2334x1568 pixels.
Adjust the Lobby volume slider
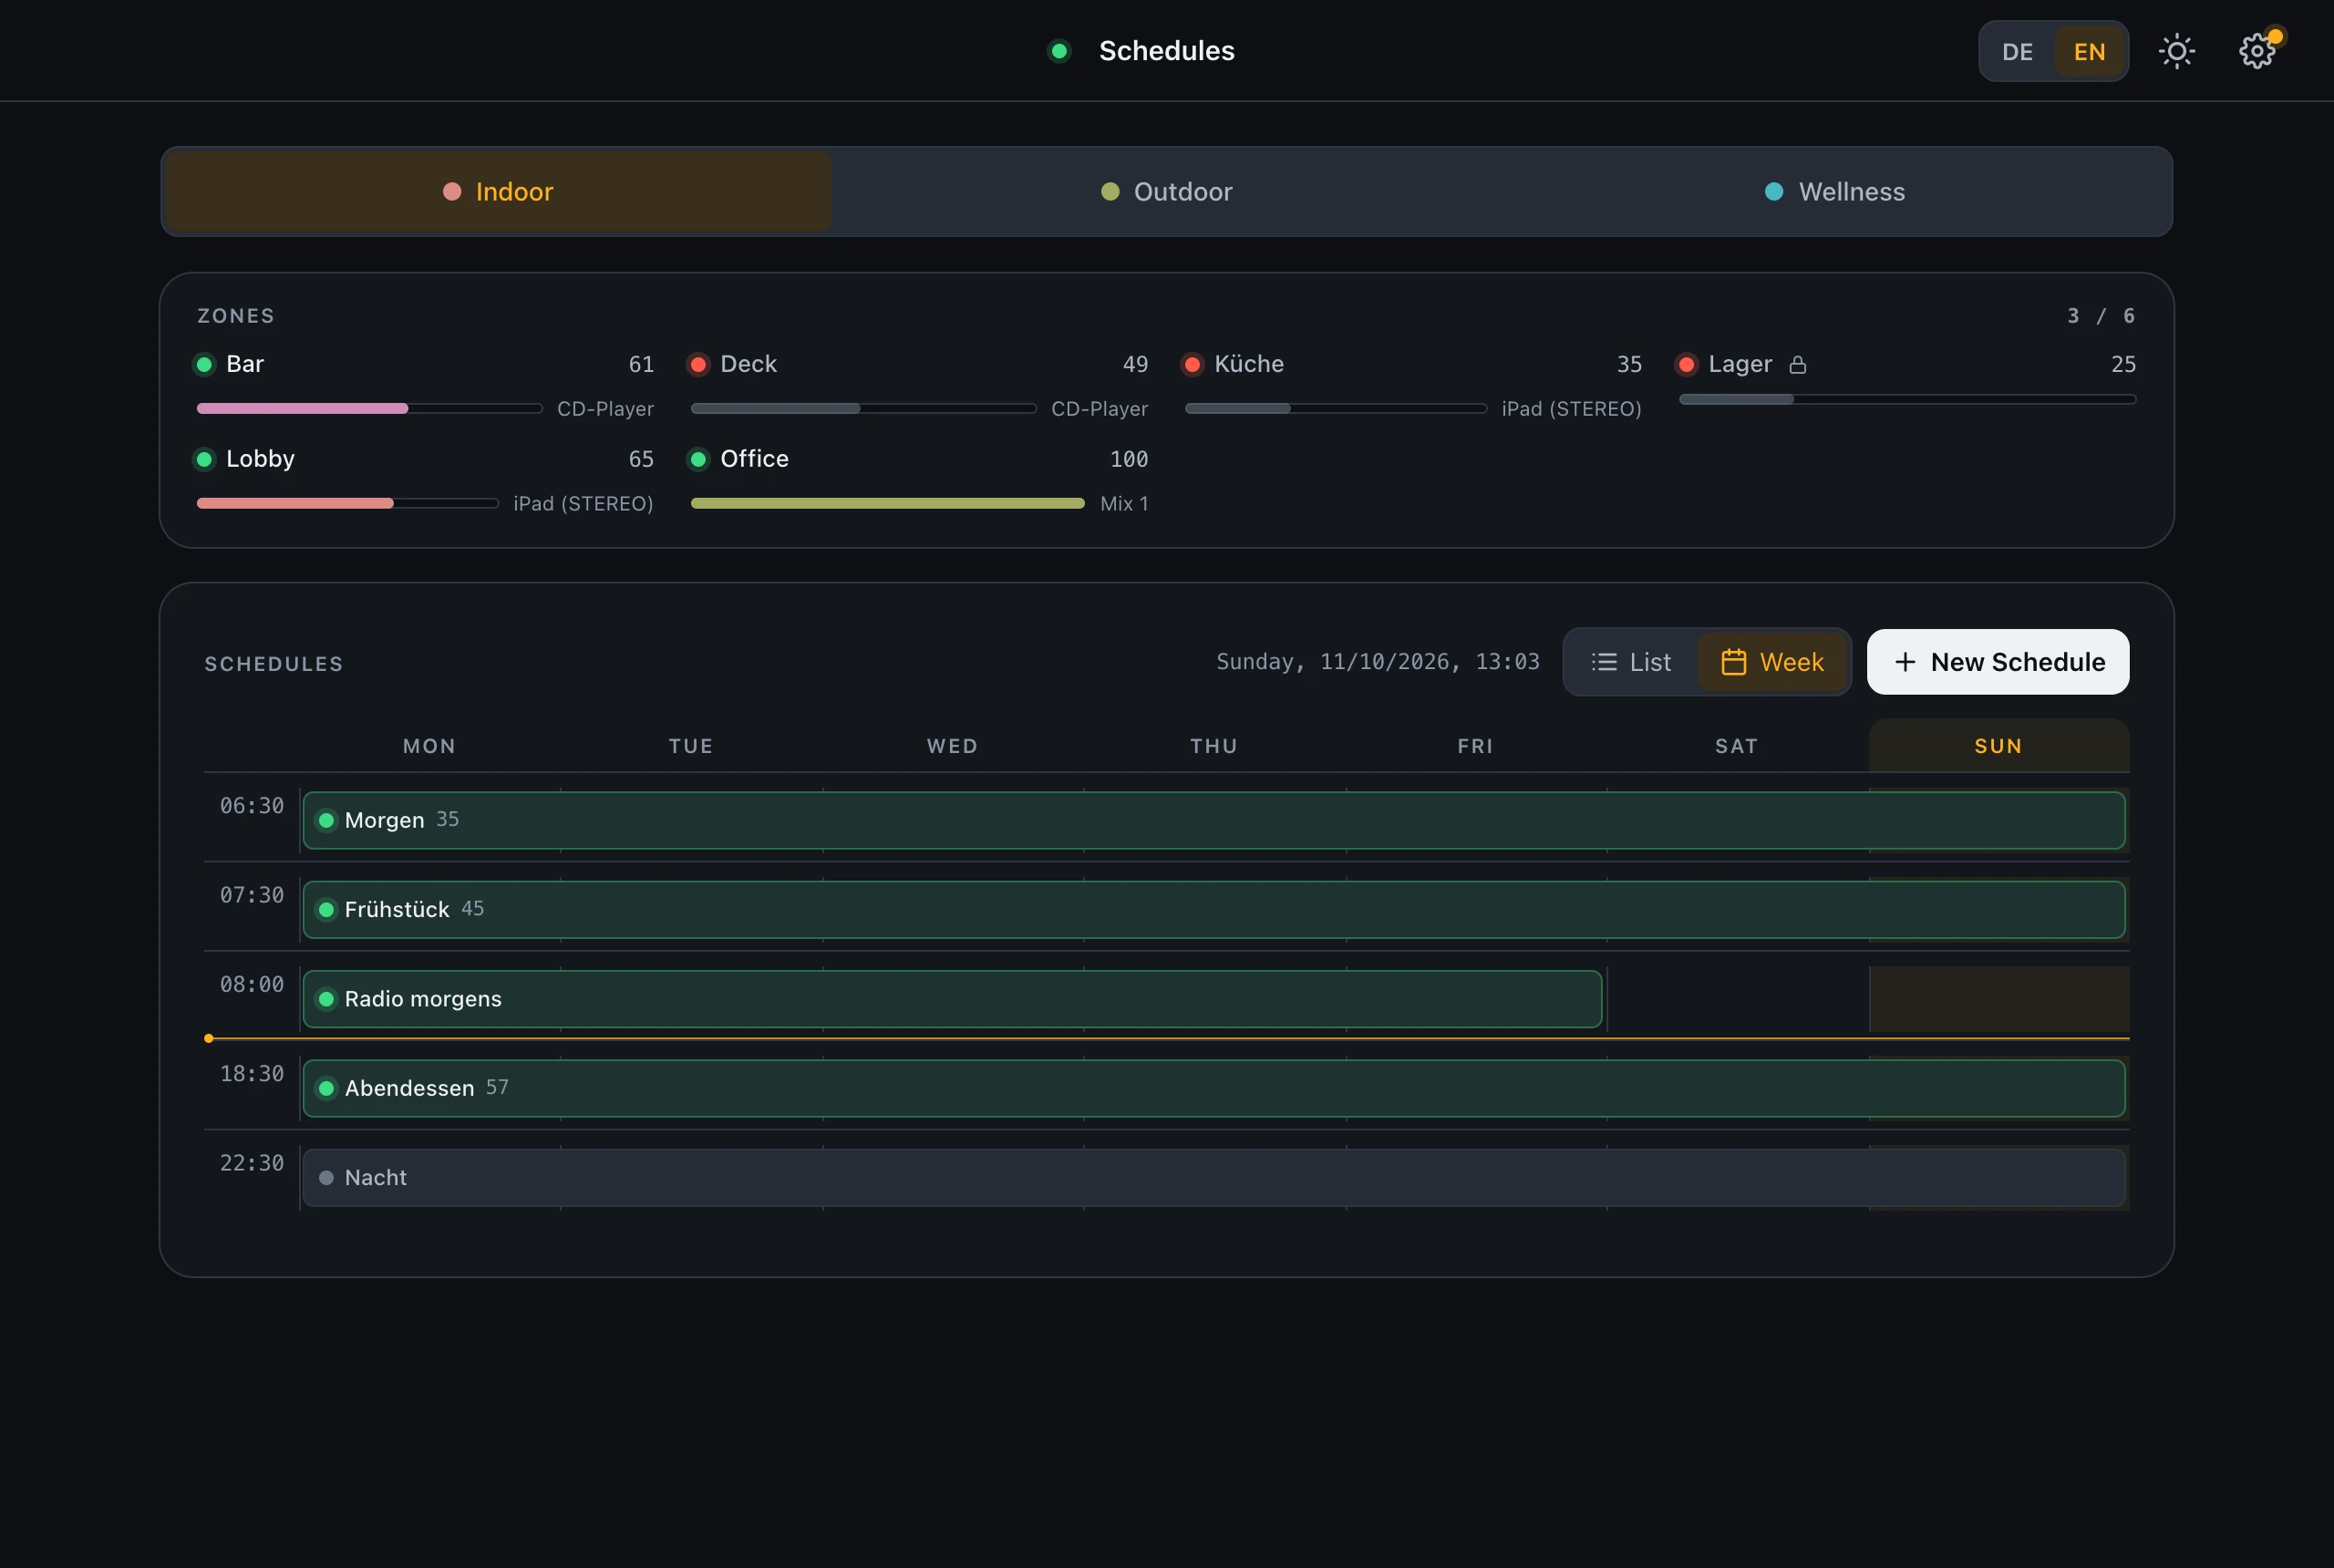(x=347, y=504)
